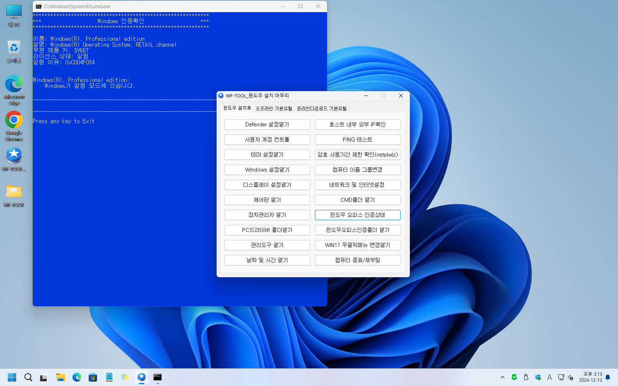Toggle the IME input mode A indicator
The image size is (618, 386).
tap(550, 377)
